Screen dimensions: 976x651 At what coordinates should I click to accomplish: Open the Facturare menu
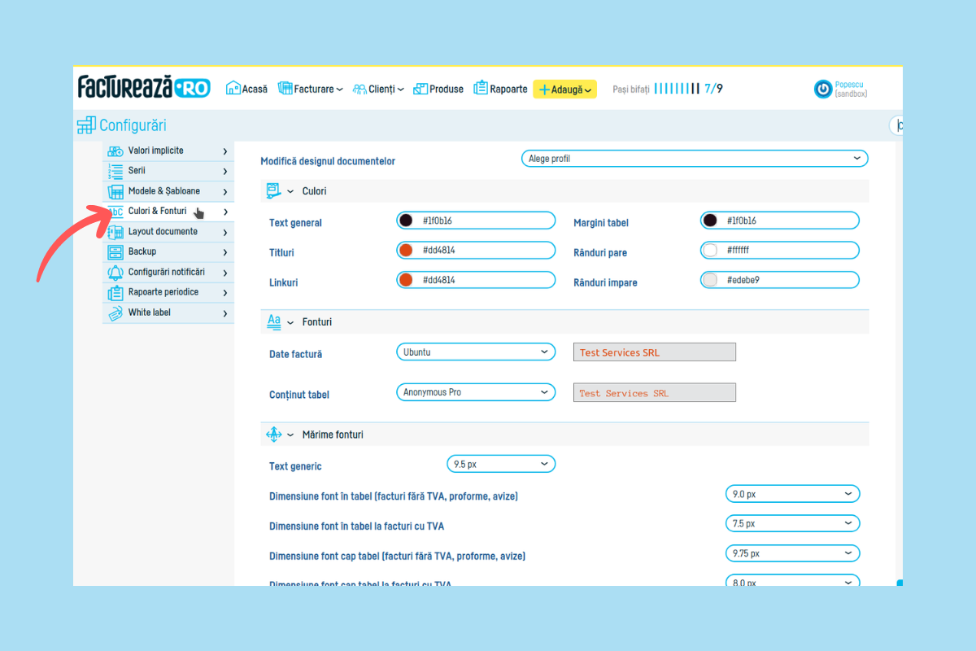311,89
